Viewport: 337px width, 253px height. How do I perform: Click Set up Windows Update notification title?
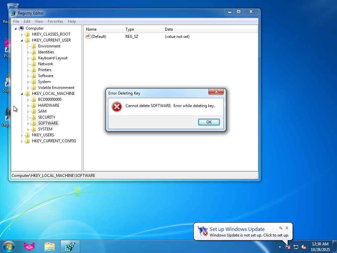point(237,229)
